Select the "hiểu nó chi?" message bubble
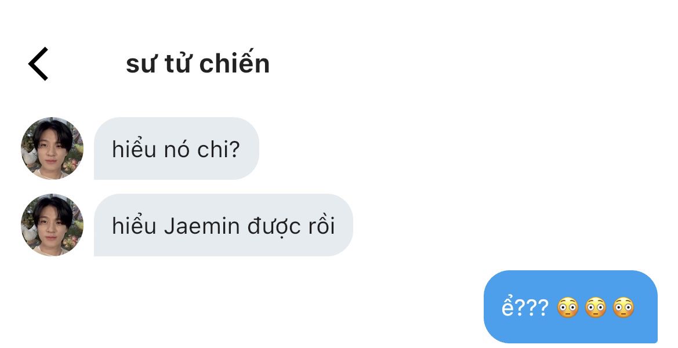Screen dimensions: 678x348 pyautogui.click(x=176, y=149)
